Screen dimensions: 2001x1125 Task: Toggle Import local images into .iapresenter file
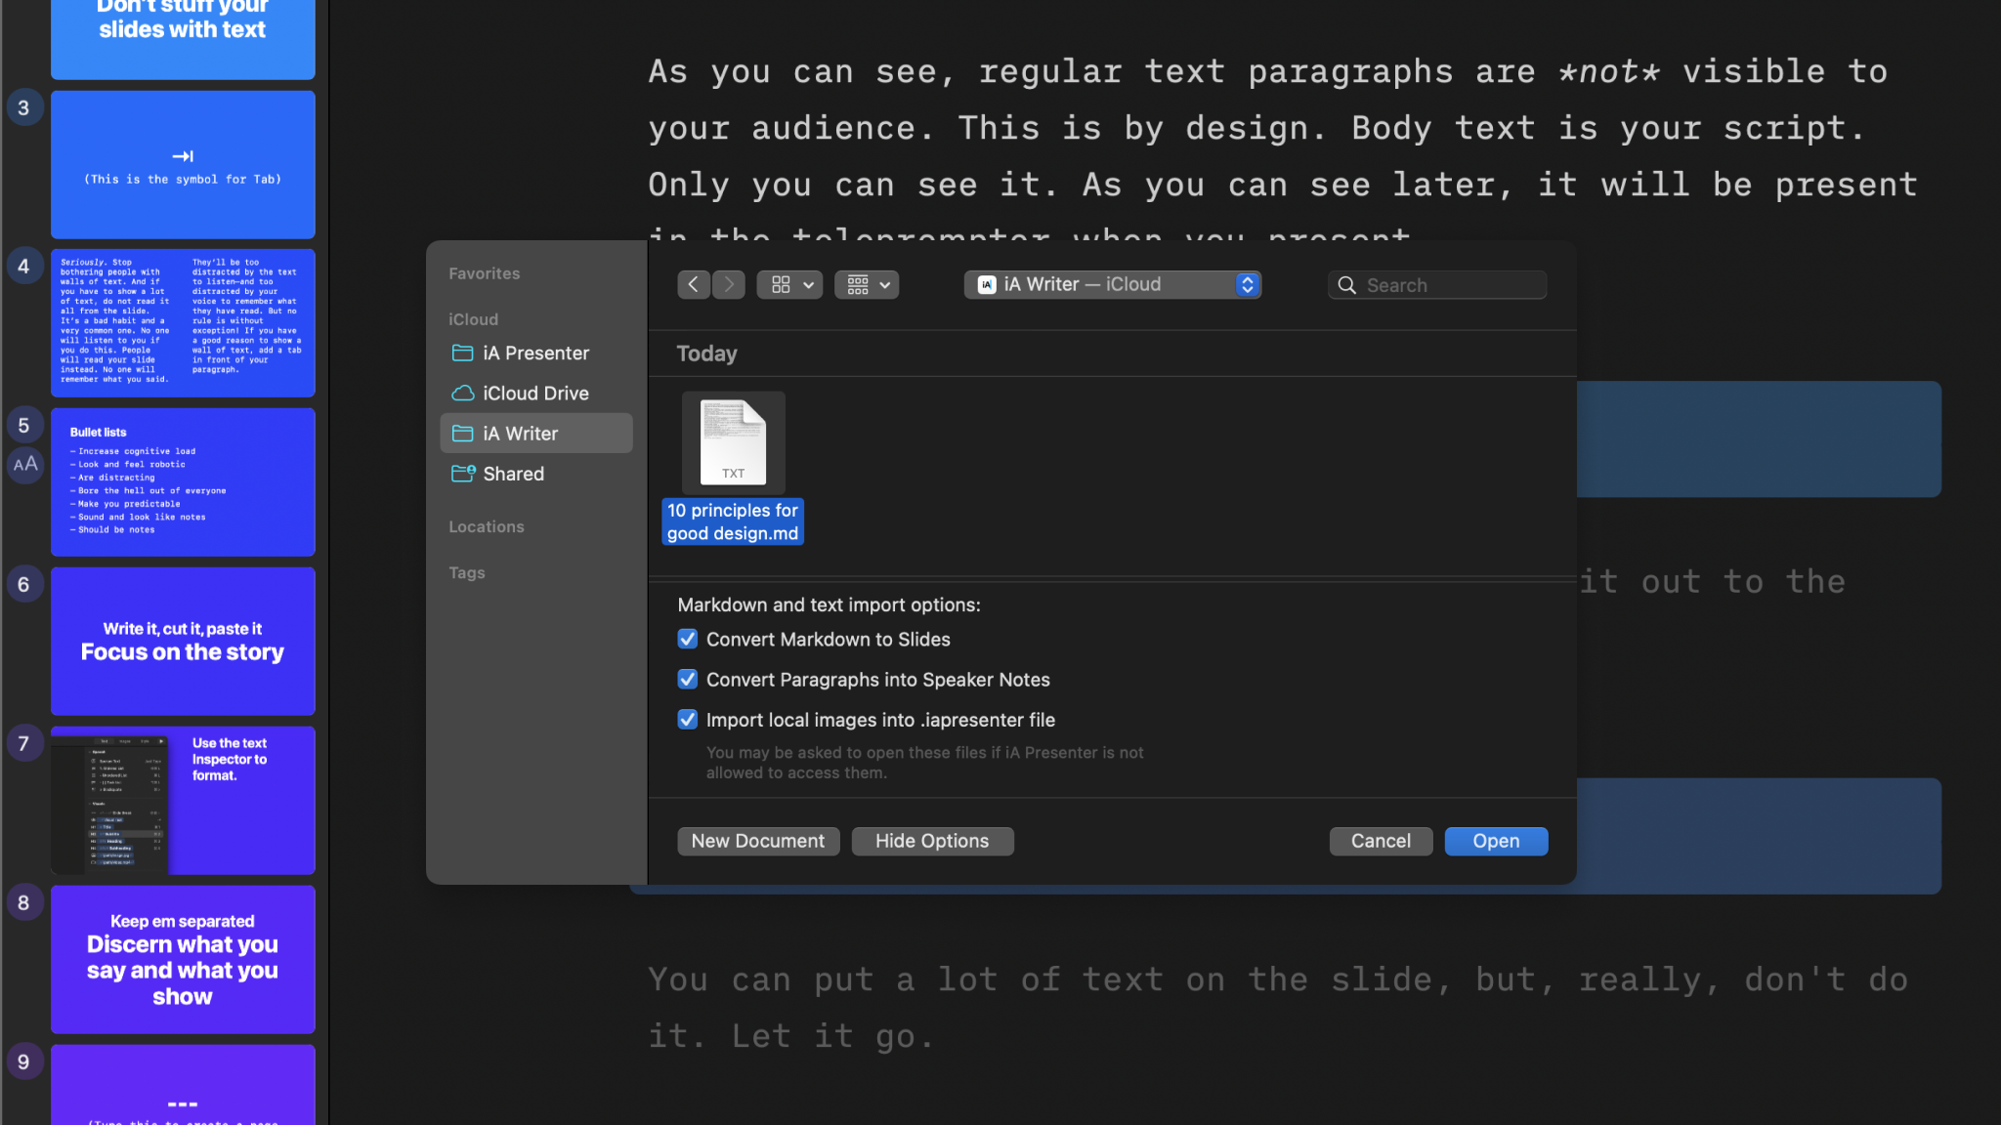tap(688, 719)
